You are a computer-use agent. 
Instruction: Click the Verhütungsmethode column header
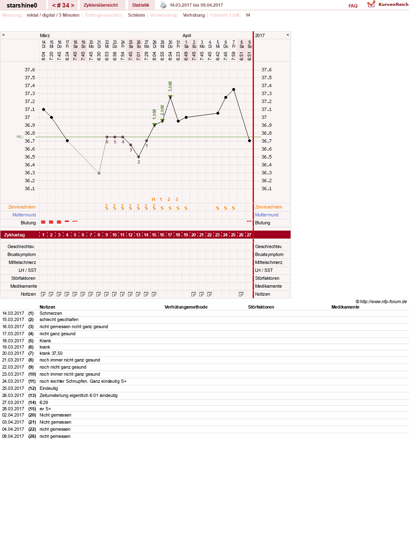[186, 307]
